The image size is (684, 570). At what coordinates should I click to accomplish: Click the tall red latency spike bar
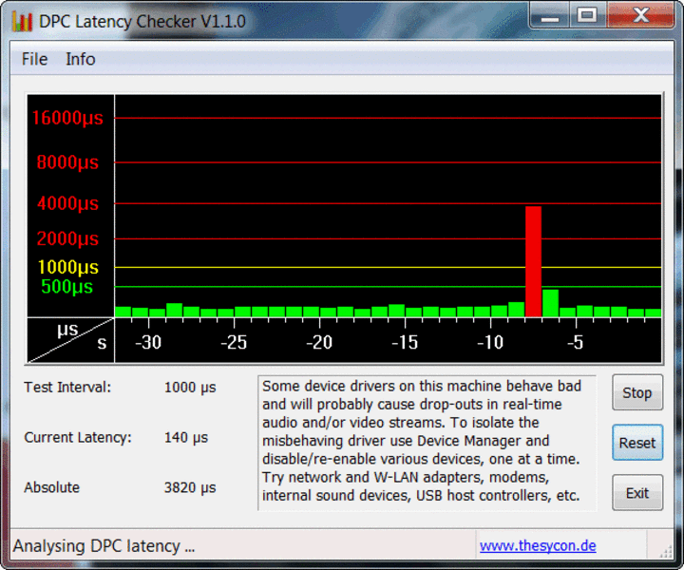pyautogui.click(x=533, y=261)
